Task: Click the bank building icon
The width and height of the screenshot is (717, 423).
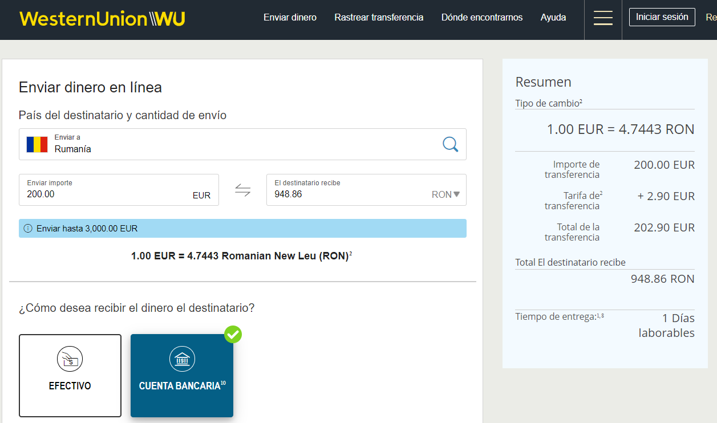Action: (182, 359)
